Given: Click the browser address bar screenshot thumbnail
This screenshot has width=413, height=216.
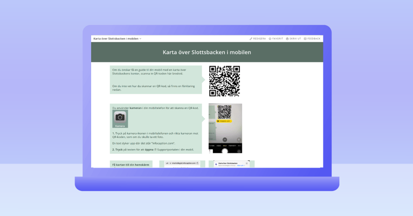Looking at the screenshot, I should pyautogui.click(x=182, y=164).
